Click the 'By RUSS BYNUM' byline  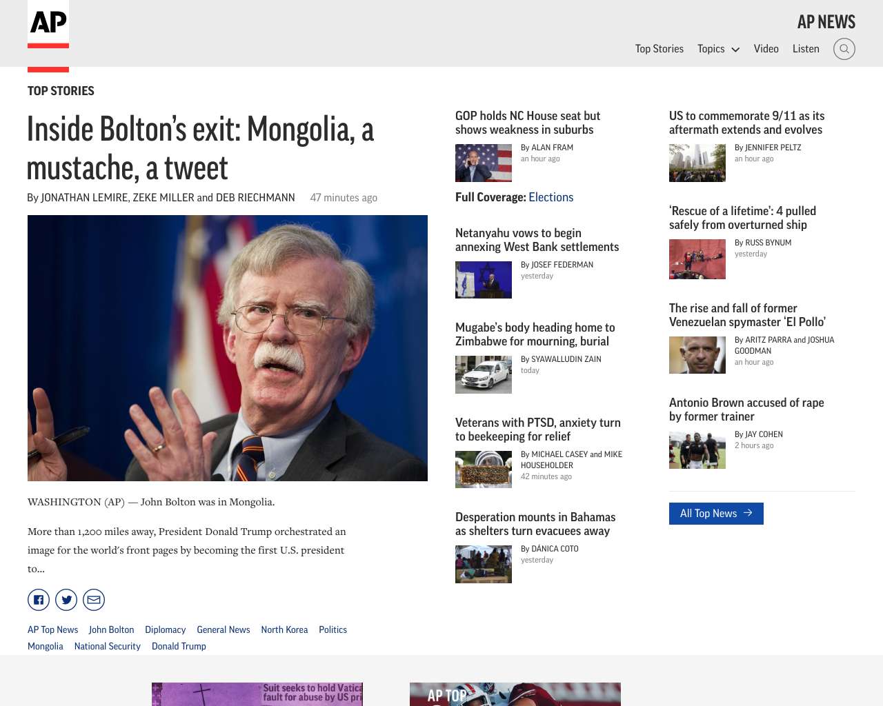(763, 243)
